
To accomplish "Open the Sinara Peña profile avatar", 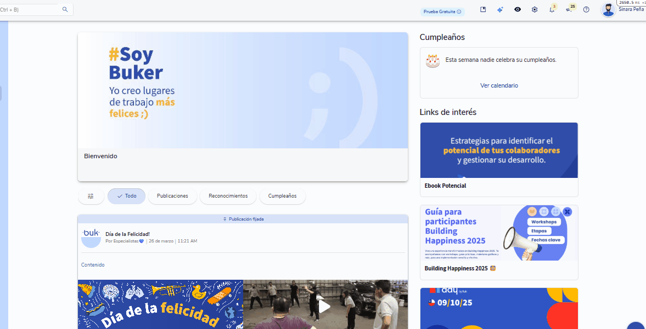I will (608, 10).
